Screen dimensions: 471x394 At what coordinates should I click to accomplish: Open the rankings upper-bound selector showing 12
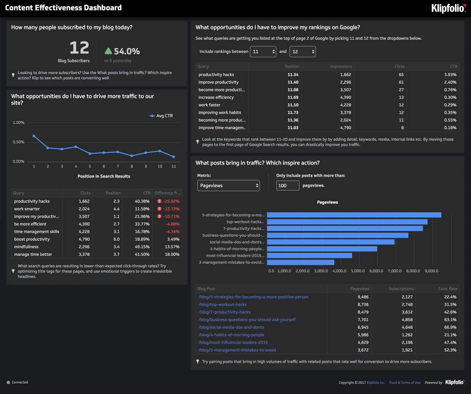click(x=303, y=51)
